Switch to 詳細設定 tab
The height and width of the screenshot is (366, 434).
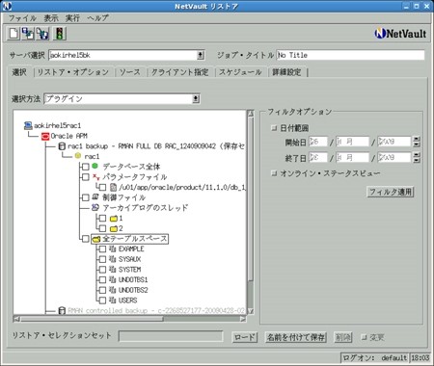[x=286, y=72]
